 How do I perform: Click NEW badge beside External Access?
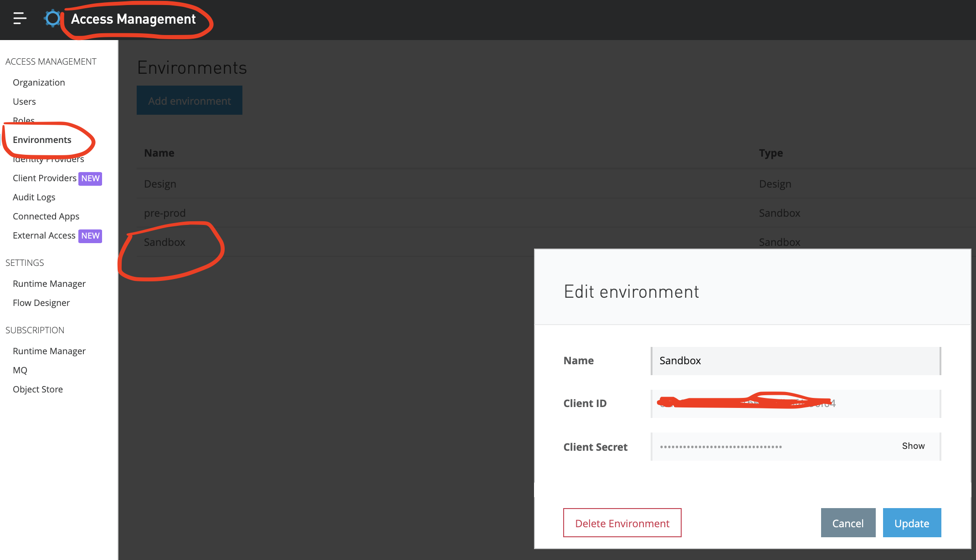click(90, 236)
